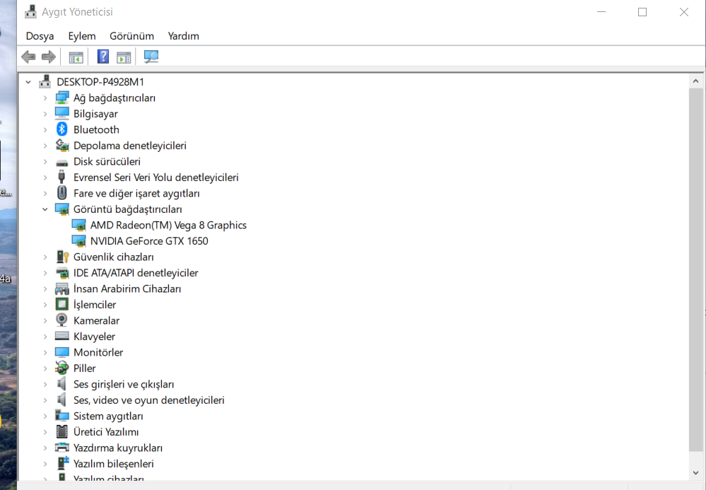Expand the Yazılım bileşenleri category arrow
706x490 pixels.
point(45,464)
